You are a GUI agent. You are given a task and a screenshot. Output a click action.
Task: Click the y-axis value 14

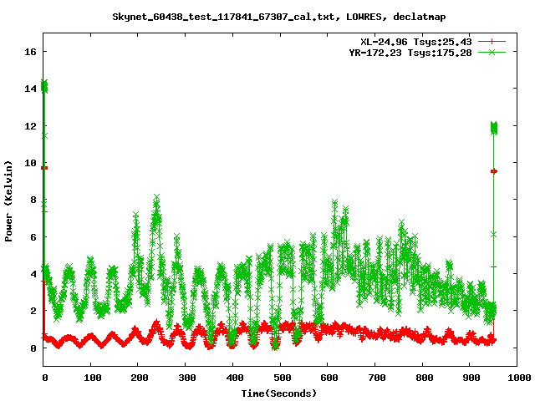point(30,89)
